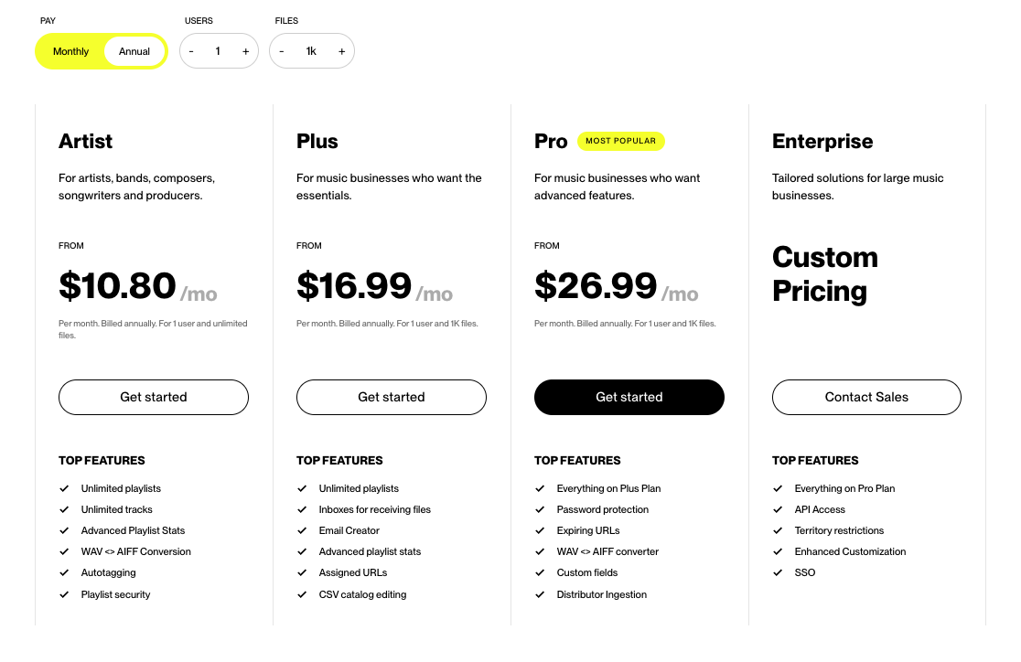
Task: Increase the USERS count with the plus button
Action: [245, 51]
